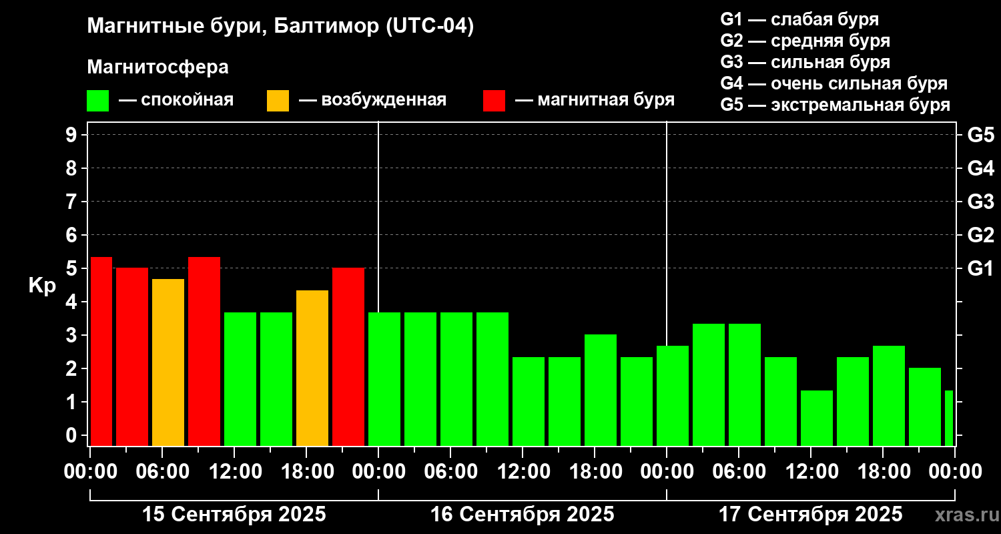Image resolution: width=1001 pixels, height=534 pixels.
Task: Click the green 21:00–00:00 bar on 17 September
Action: click(x=925, y=407)
